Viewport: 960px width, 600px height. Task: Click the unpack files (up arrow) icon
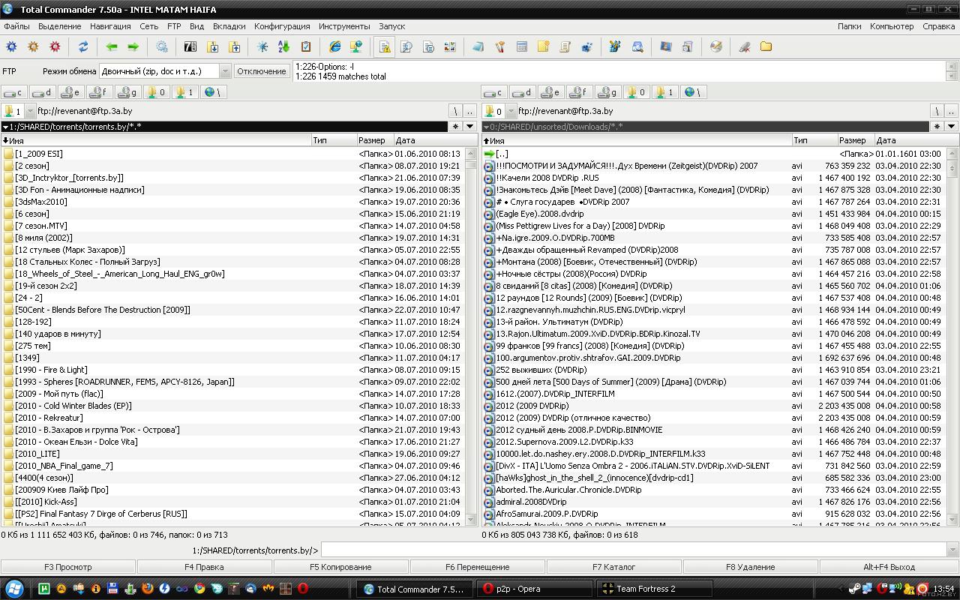234,46
